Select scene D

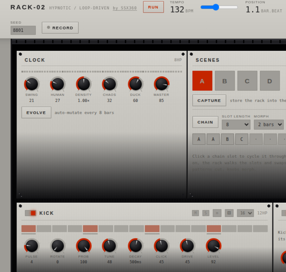tap(270, 81)
